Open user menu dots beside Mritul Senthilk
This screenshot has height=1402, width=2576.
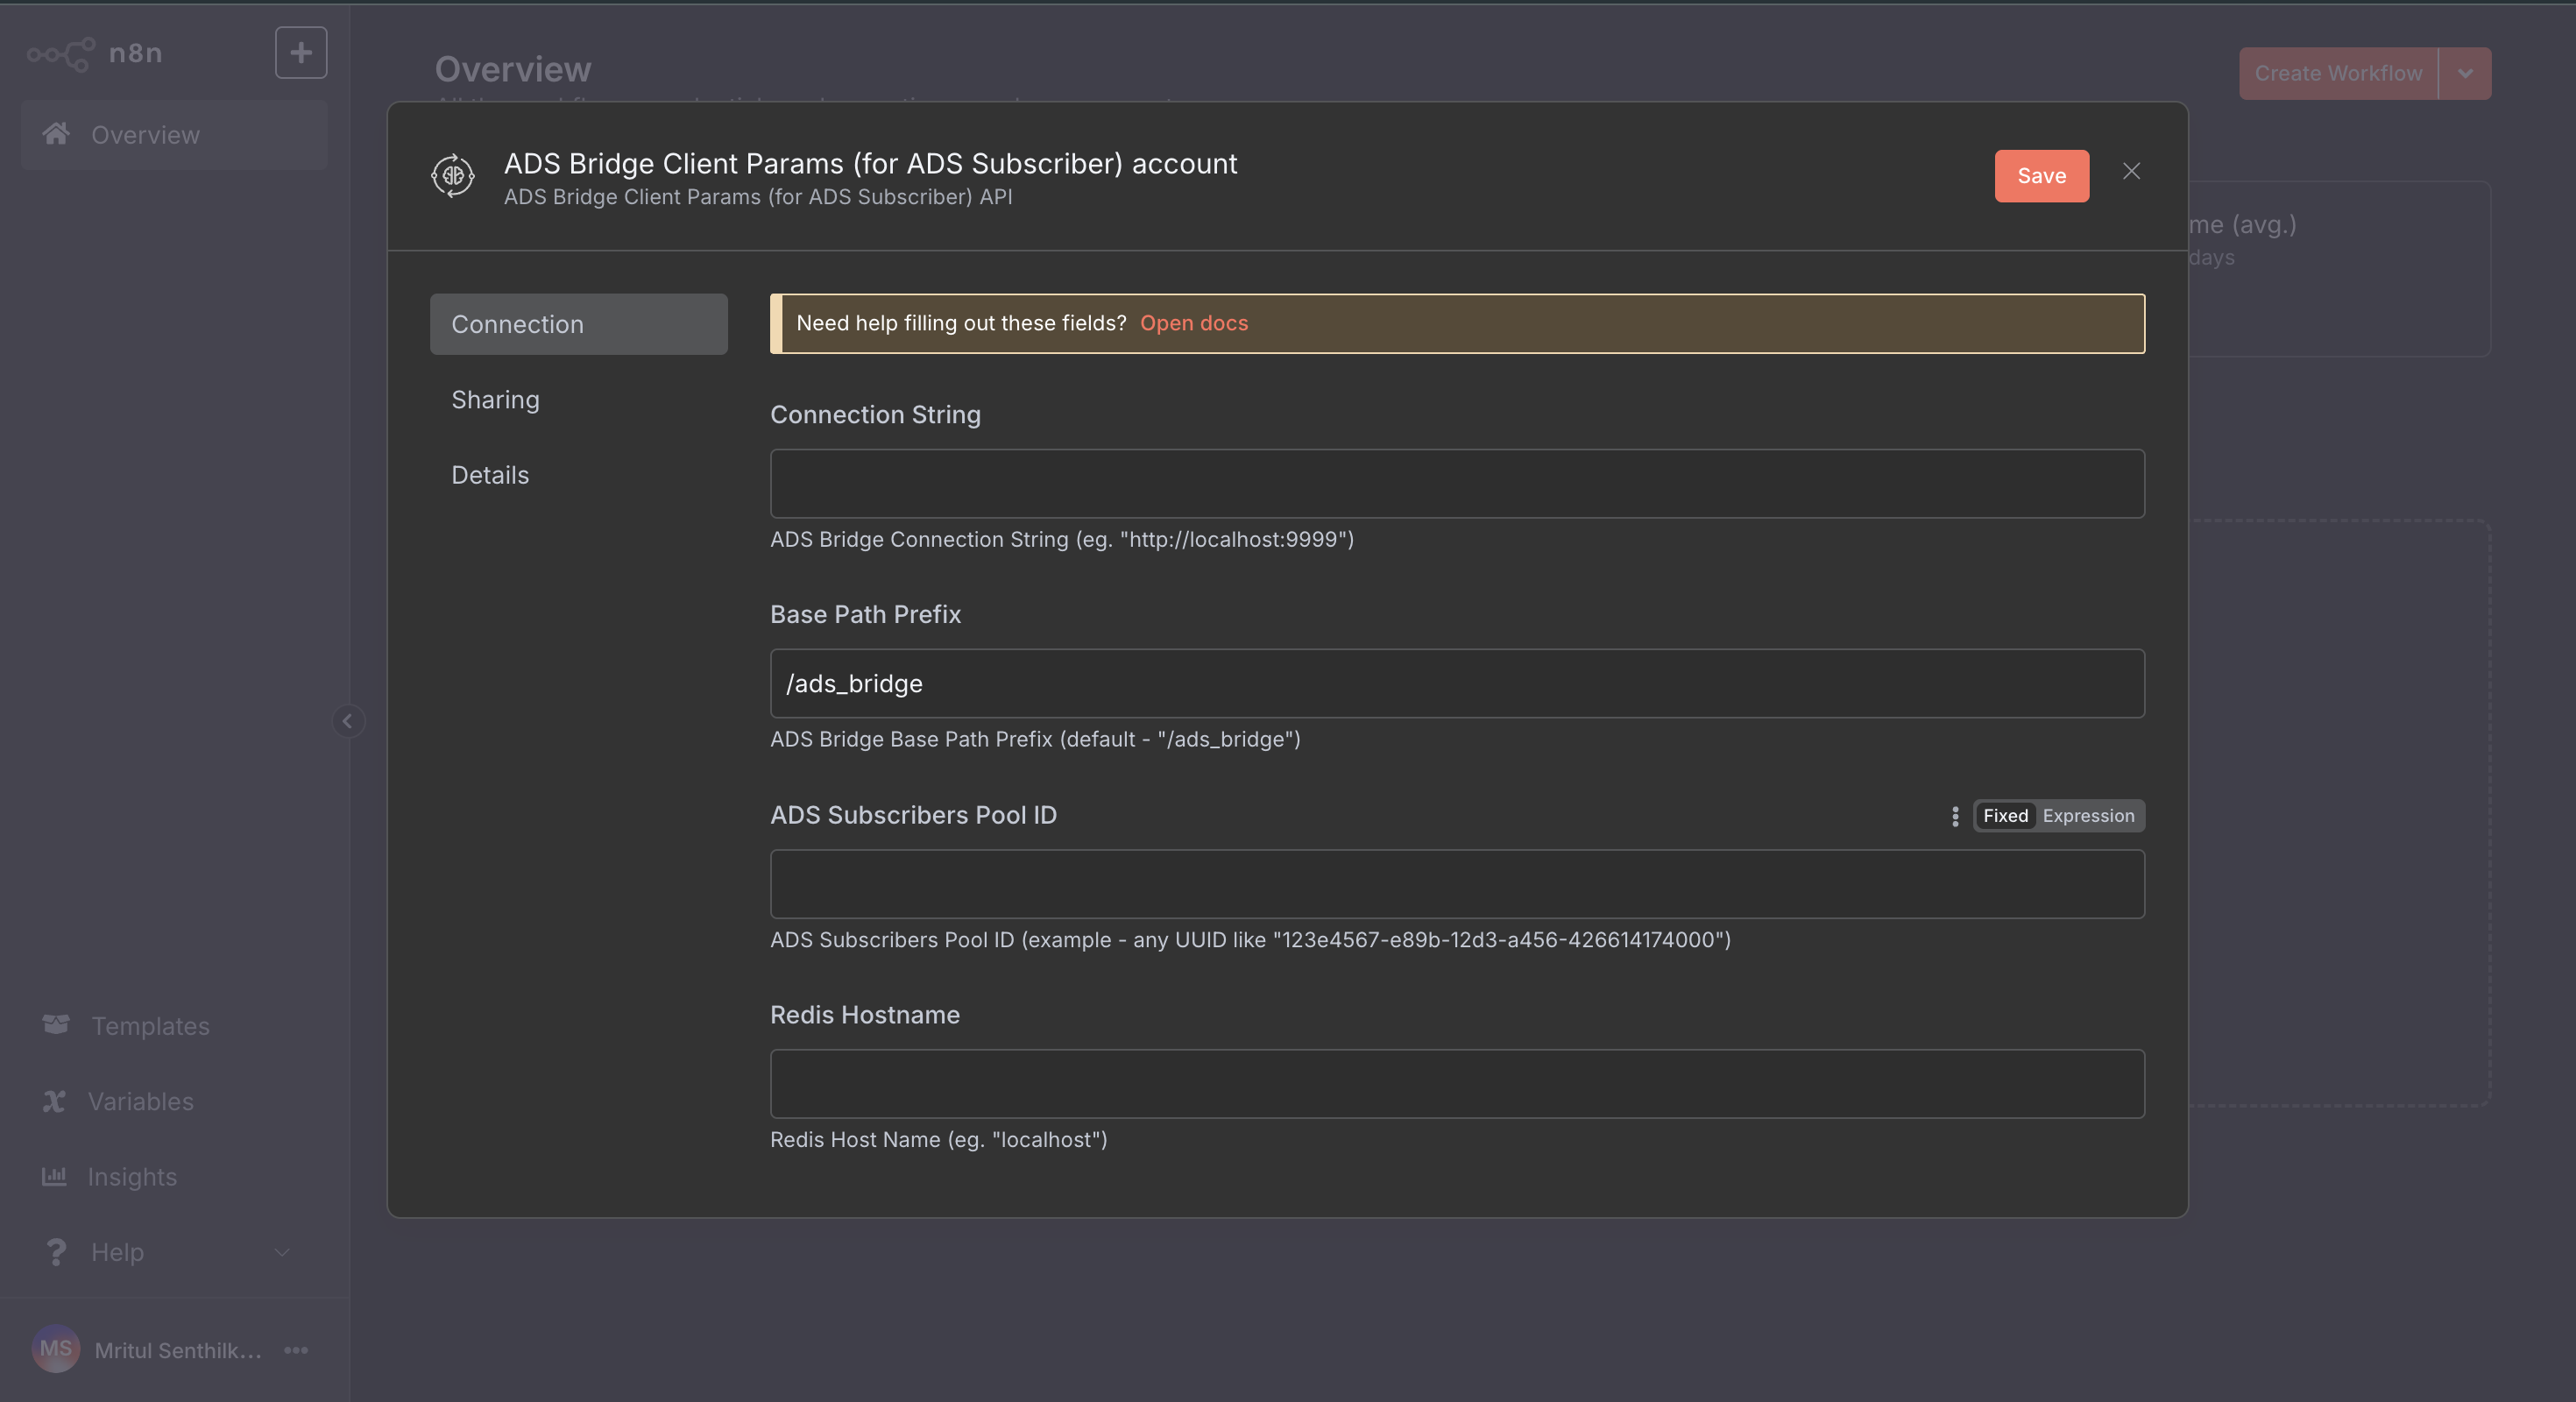click(x=296, y=1350)
